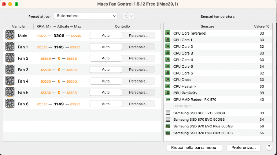Open Preferenze settings
Screen dimensions: 277x155
[243, 147]
